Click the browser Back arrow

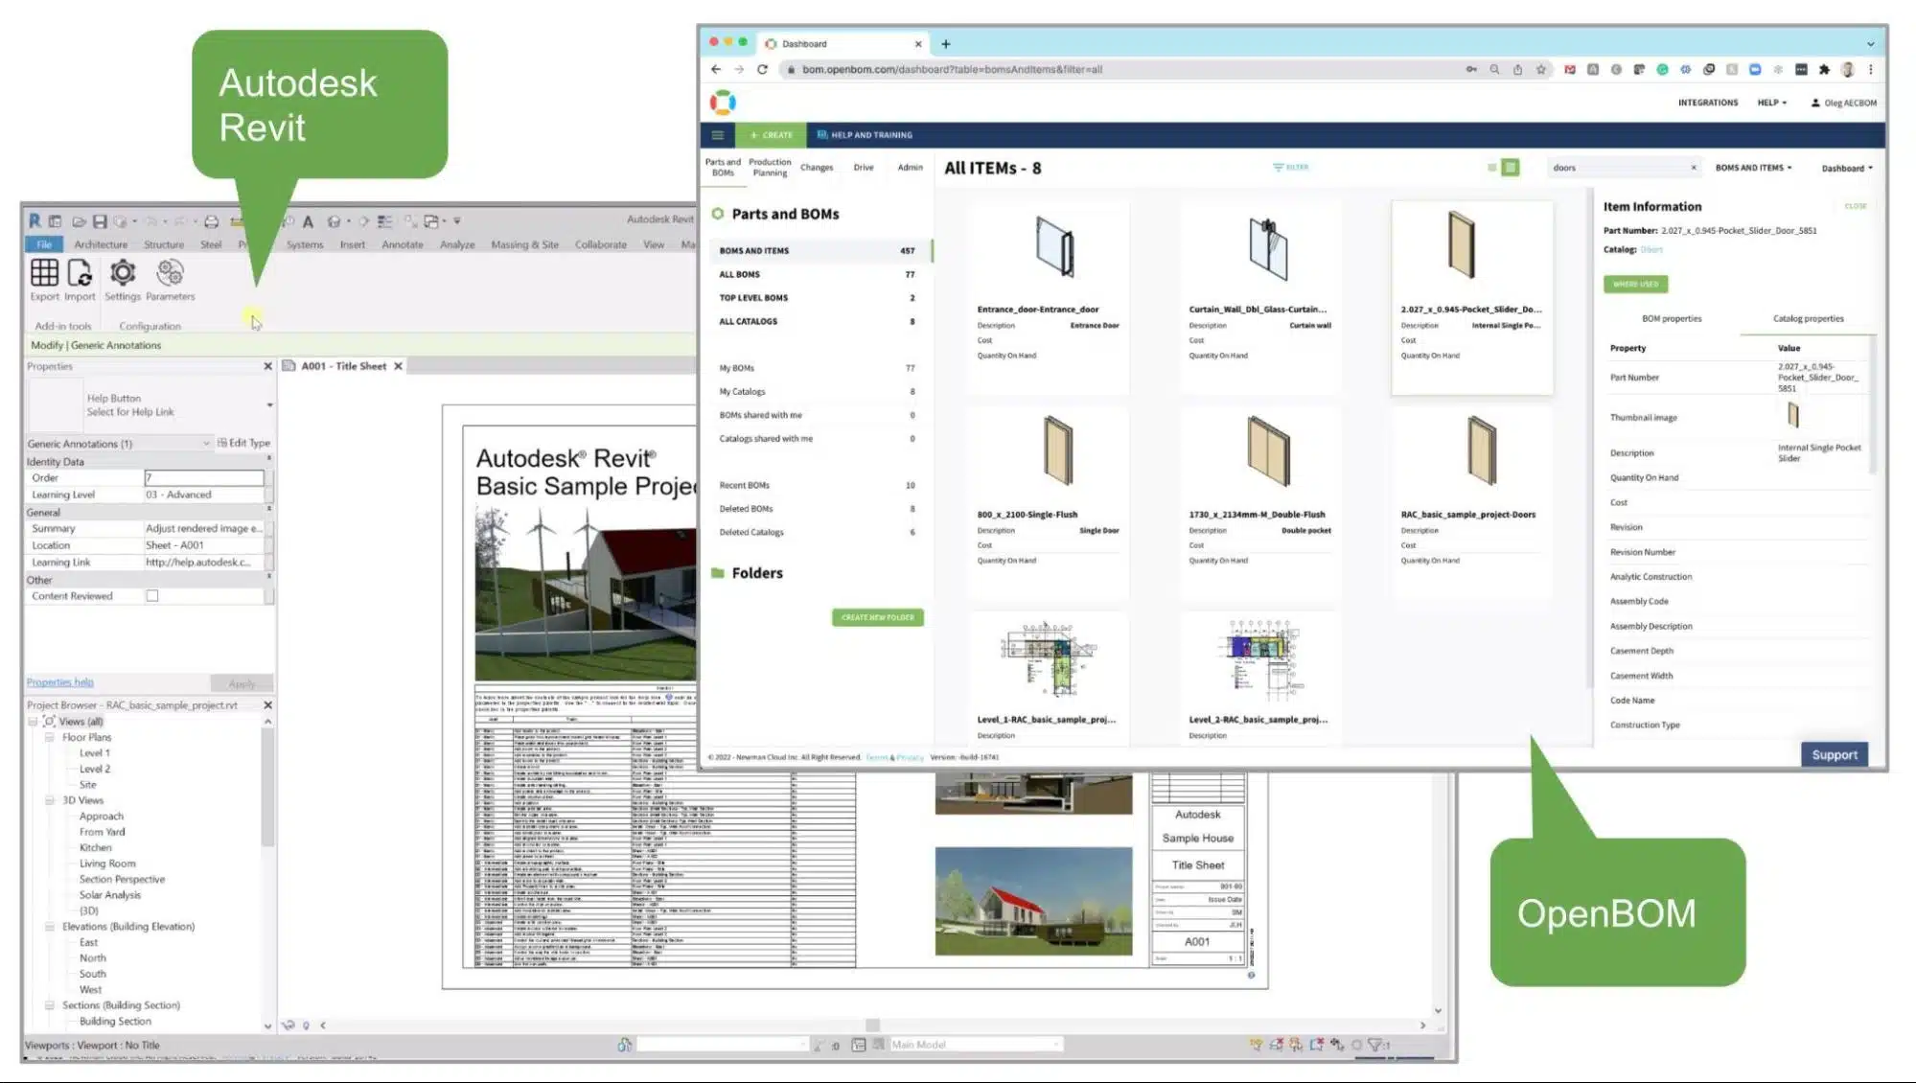[716, 69]
